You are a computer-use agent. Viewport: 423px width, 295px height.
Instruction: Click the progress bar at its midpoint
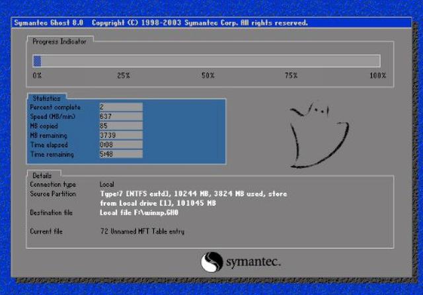[x=207, y=61]
